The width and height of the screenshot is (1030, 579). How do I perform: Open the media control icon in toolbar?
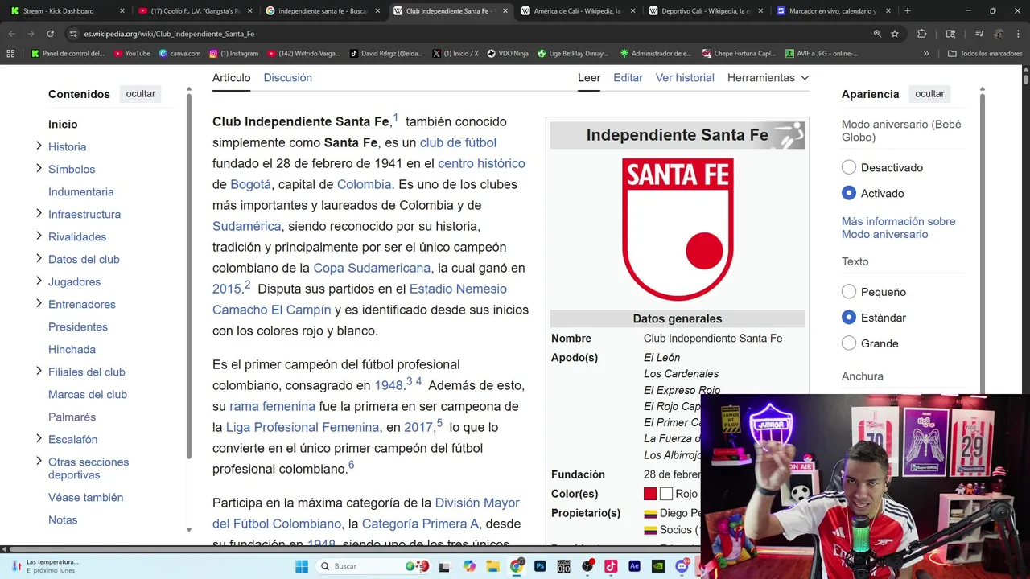(979, 34)
